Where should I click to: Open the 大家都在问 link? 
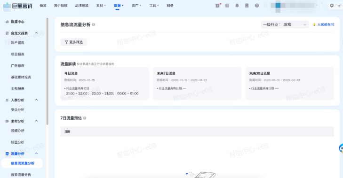pyautogui.click(x=326, y=25)
